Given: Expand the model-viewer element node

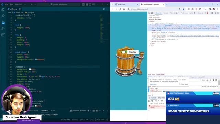Looking at the screenshot, I should [151, 25].
